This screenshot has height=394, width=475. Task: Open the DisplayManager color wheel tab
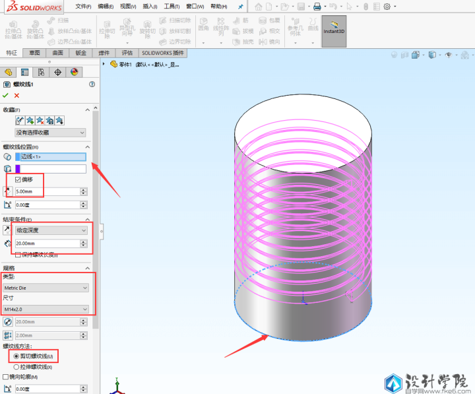pyautogui.click(x=74, y=72)
